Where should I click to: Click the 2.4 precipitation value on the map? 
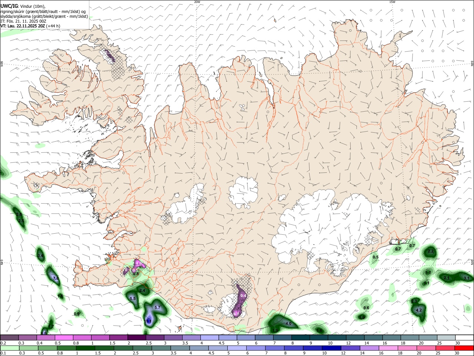click(x=142, y=290)
